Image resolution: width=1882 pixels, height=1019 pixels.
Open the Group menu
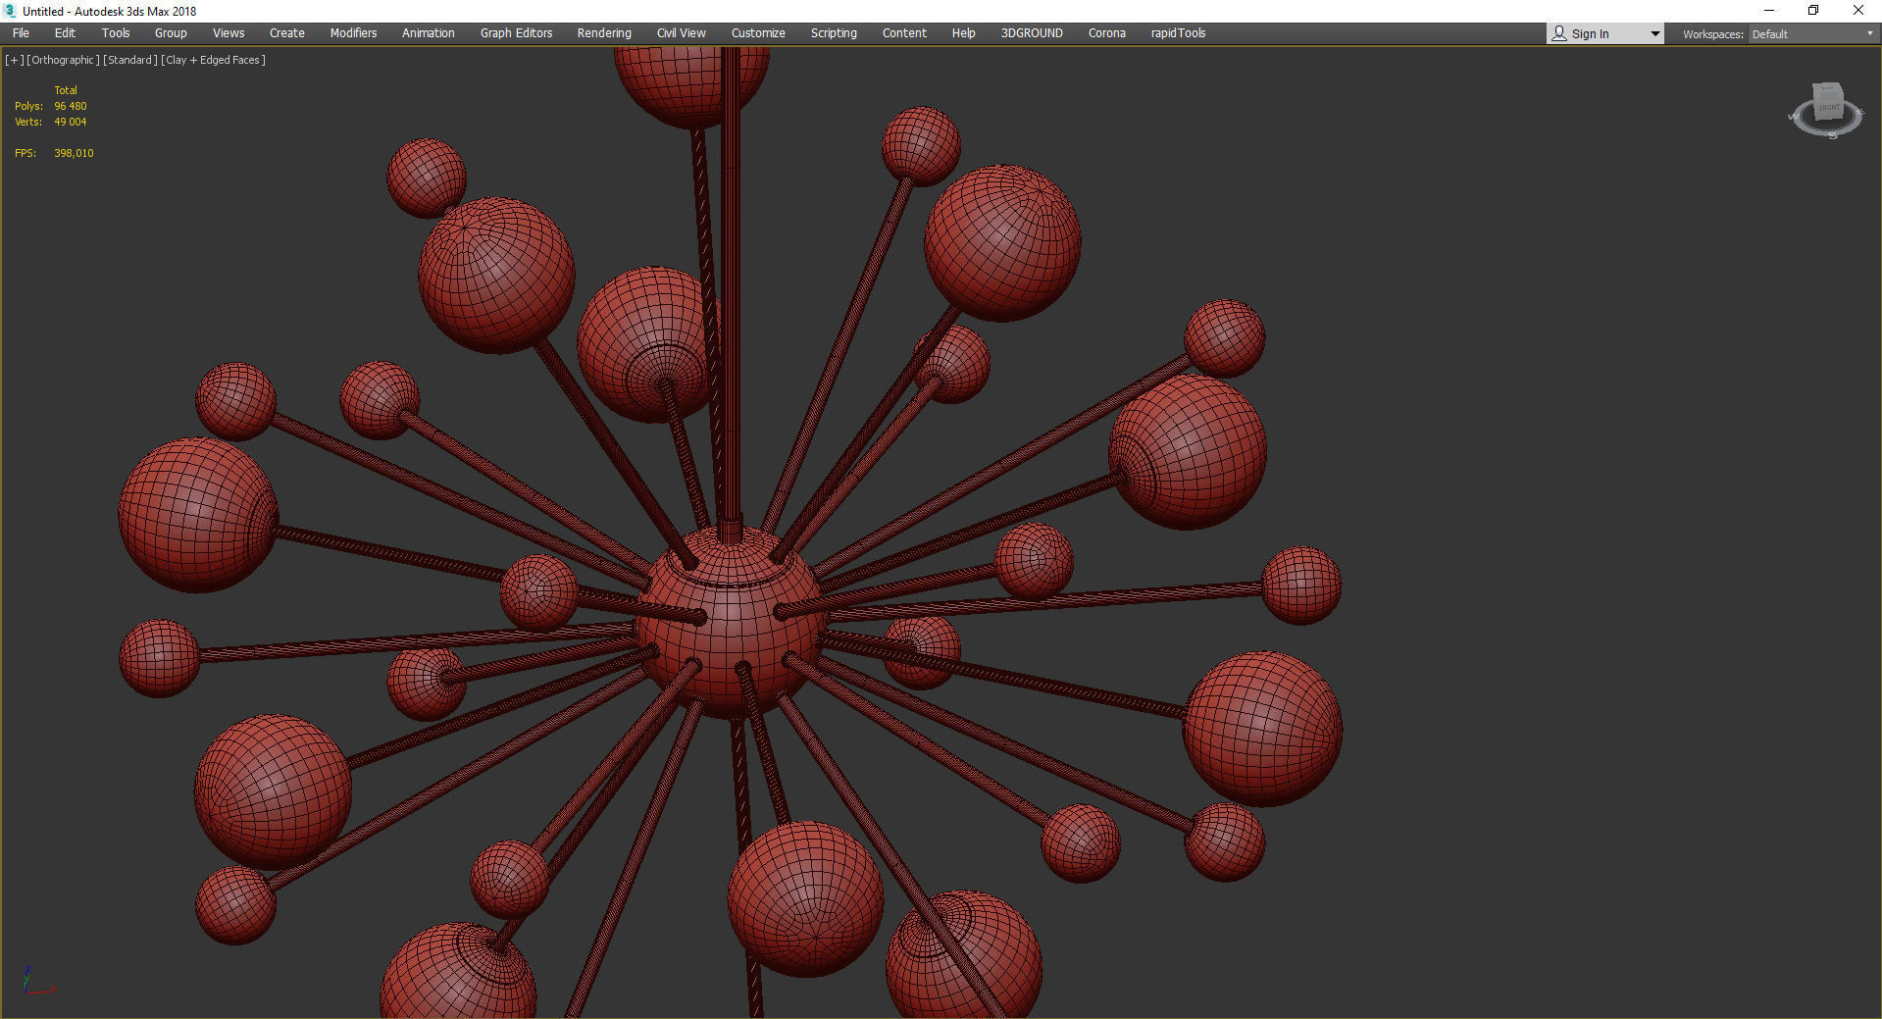171,33
